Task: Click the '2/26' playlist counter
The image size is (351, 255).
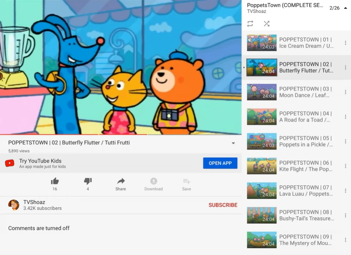Action: tap(334, 8)
